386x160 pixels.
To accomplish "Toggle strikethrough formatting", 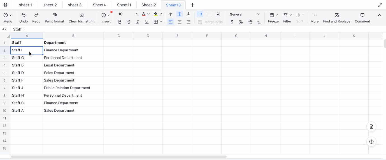I will click(x=129, y=22).
